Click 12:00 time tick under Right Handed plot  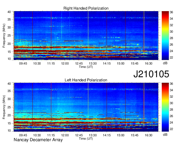coord(65,63)
